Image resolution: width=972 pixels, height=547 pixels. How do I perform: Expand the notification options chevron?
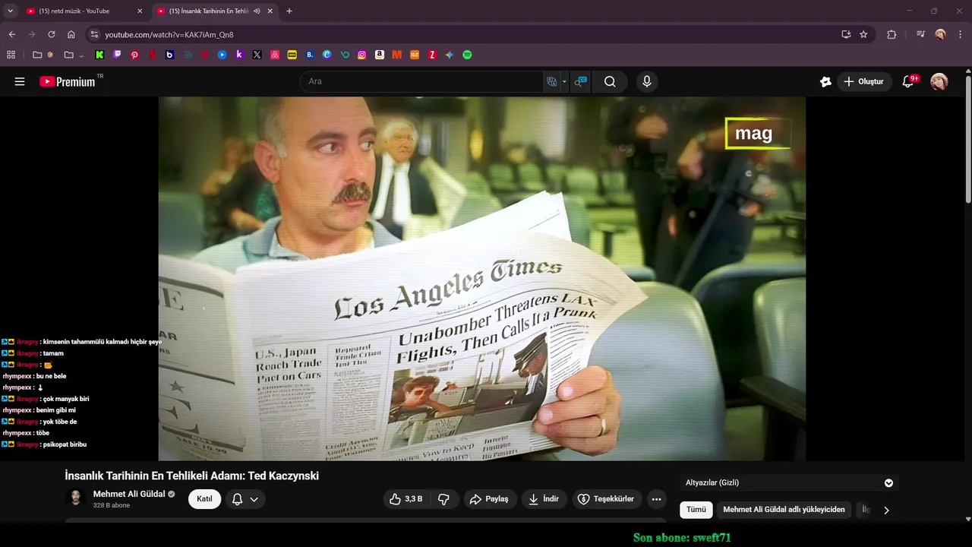coord(254,499)
